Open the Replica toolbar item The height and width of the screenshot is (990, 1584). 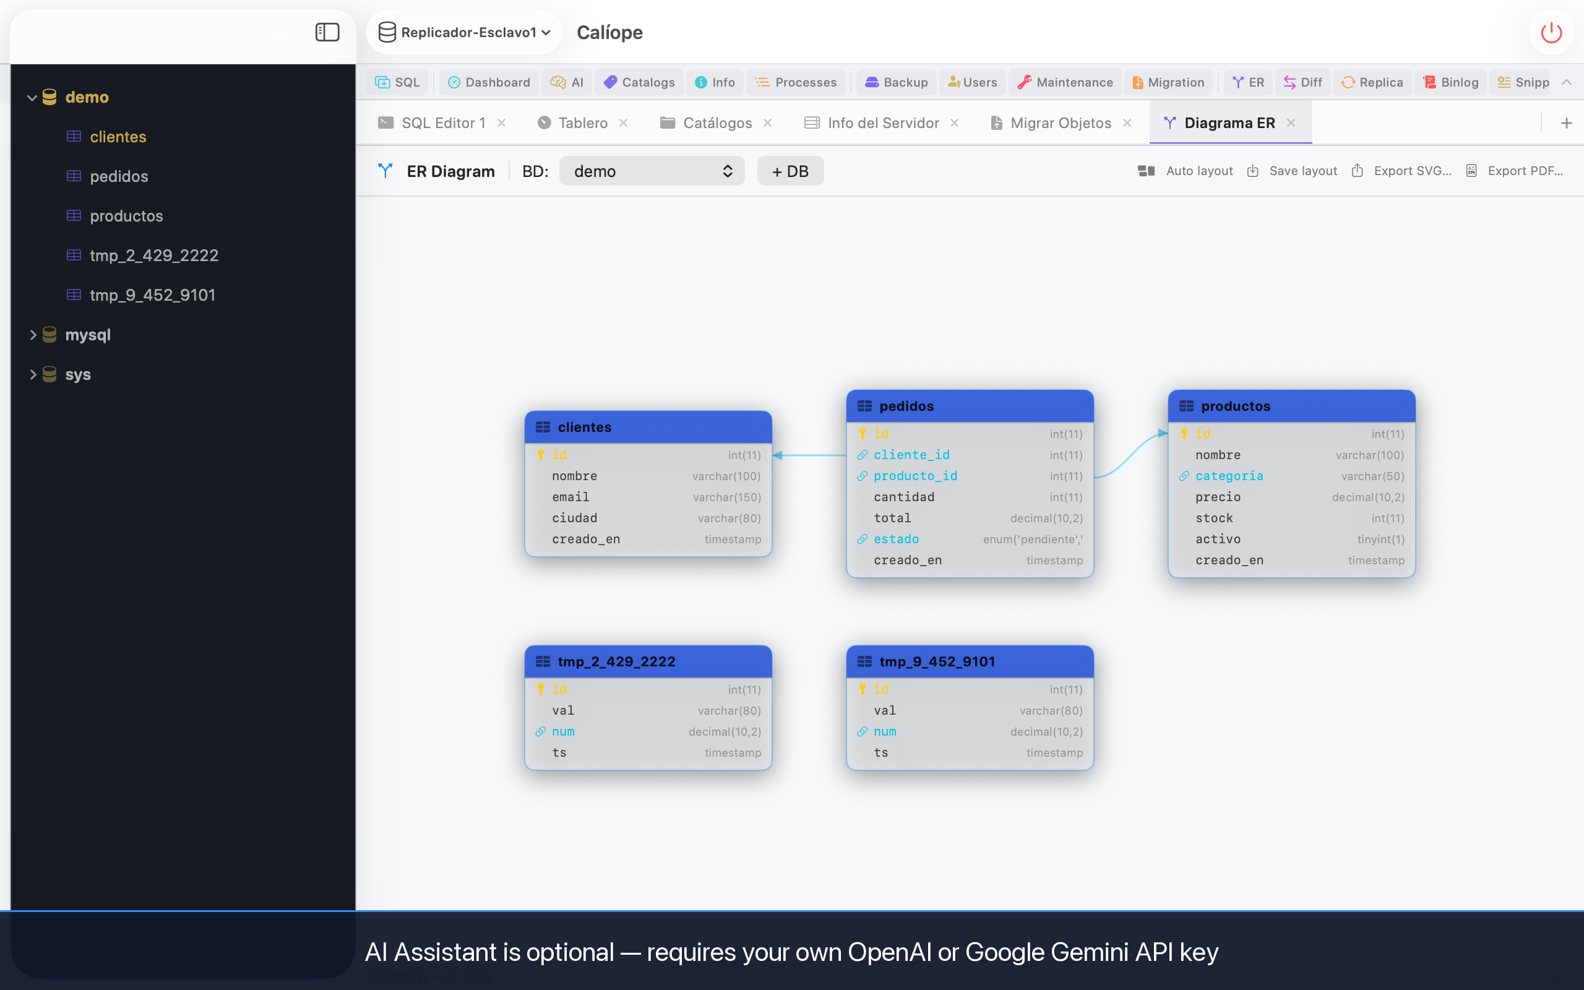(x=1372, y=82)
